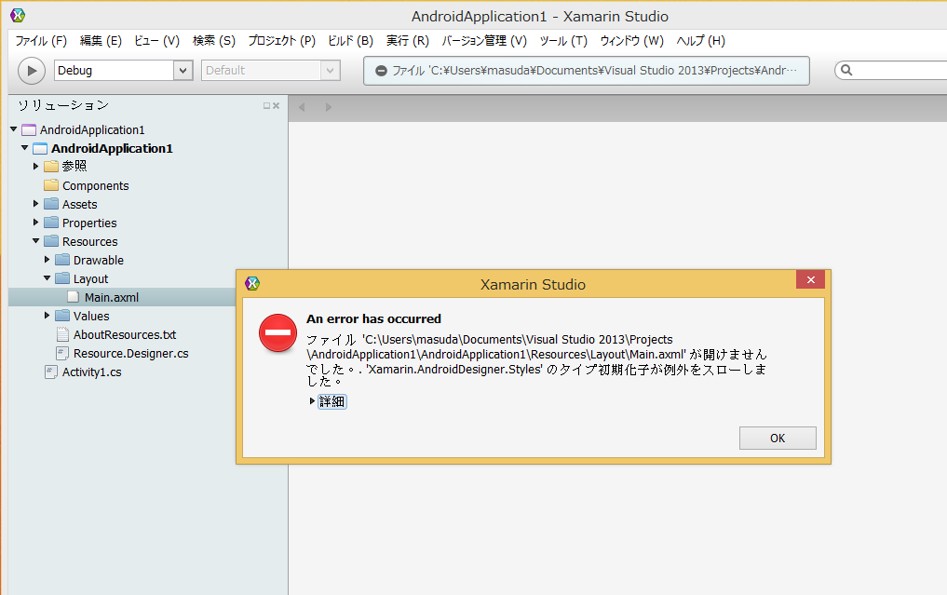The image size is (947, 595).
Task: Expand the 詳細 details section
Action: point(313,401)
